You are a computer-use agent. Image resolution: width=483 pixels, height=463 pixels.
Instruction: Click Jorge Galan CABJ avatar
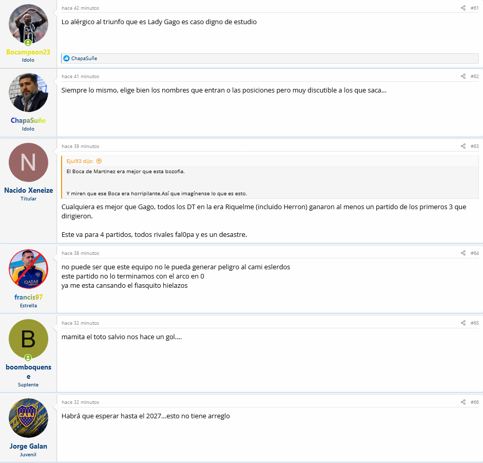(28, 418)
